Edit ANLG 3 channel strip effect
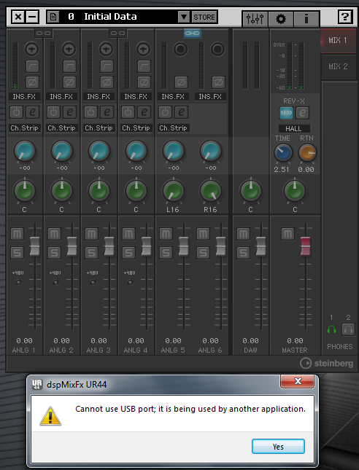This screenshot has height=470, width=359. pos(107,112)
